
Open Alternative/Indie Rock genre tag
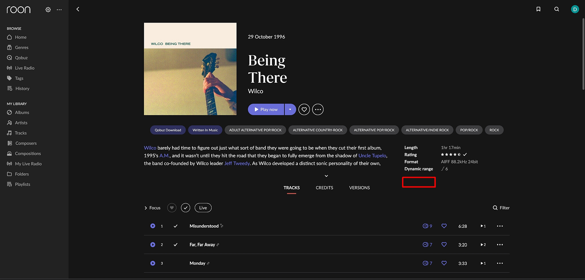point(427,130)
